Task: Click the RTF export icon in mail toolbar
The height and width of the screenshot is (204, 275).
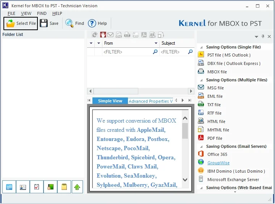Action: pyautogui.click(x=135, y=35)
